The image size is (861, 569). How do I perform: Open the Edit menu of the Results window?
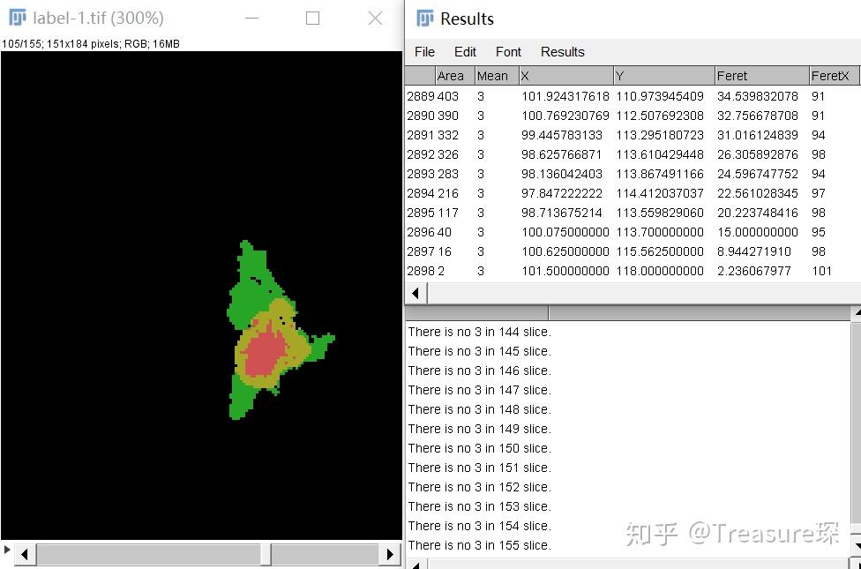pos(465,52)
